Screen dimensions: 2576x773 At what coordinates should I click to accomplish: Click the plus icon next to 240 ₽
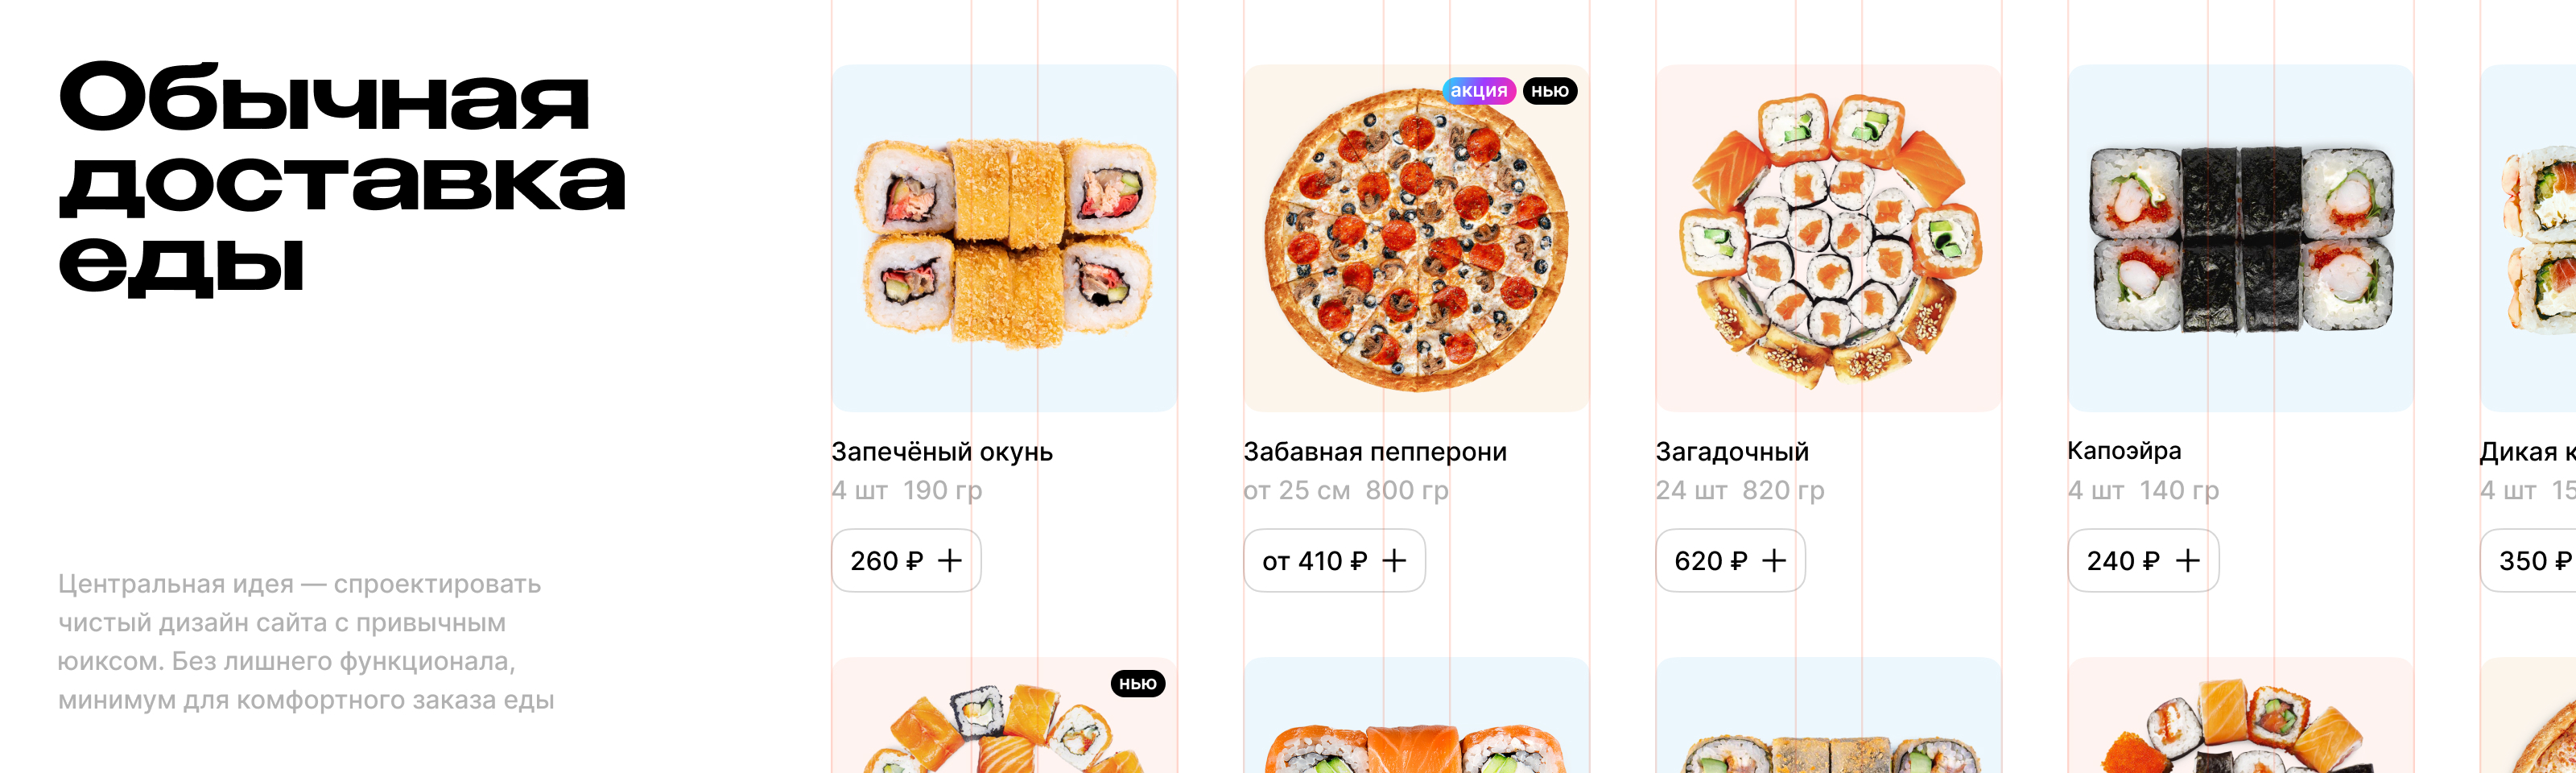click(2188, 561)
